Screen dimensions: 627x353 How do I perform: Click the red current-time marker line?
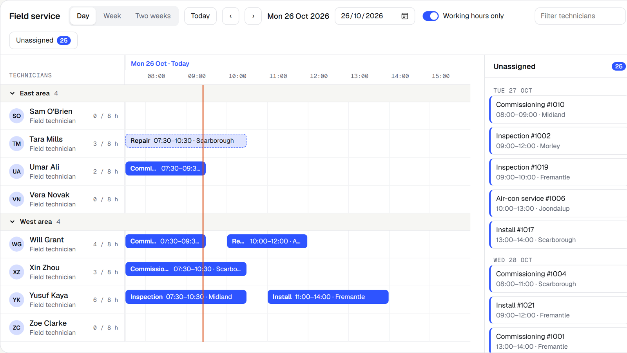pos(203,213)
